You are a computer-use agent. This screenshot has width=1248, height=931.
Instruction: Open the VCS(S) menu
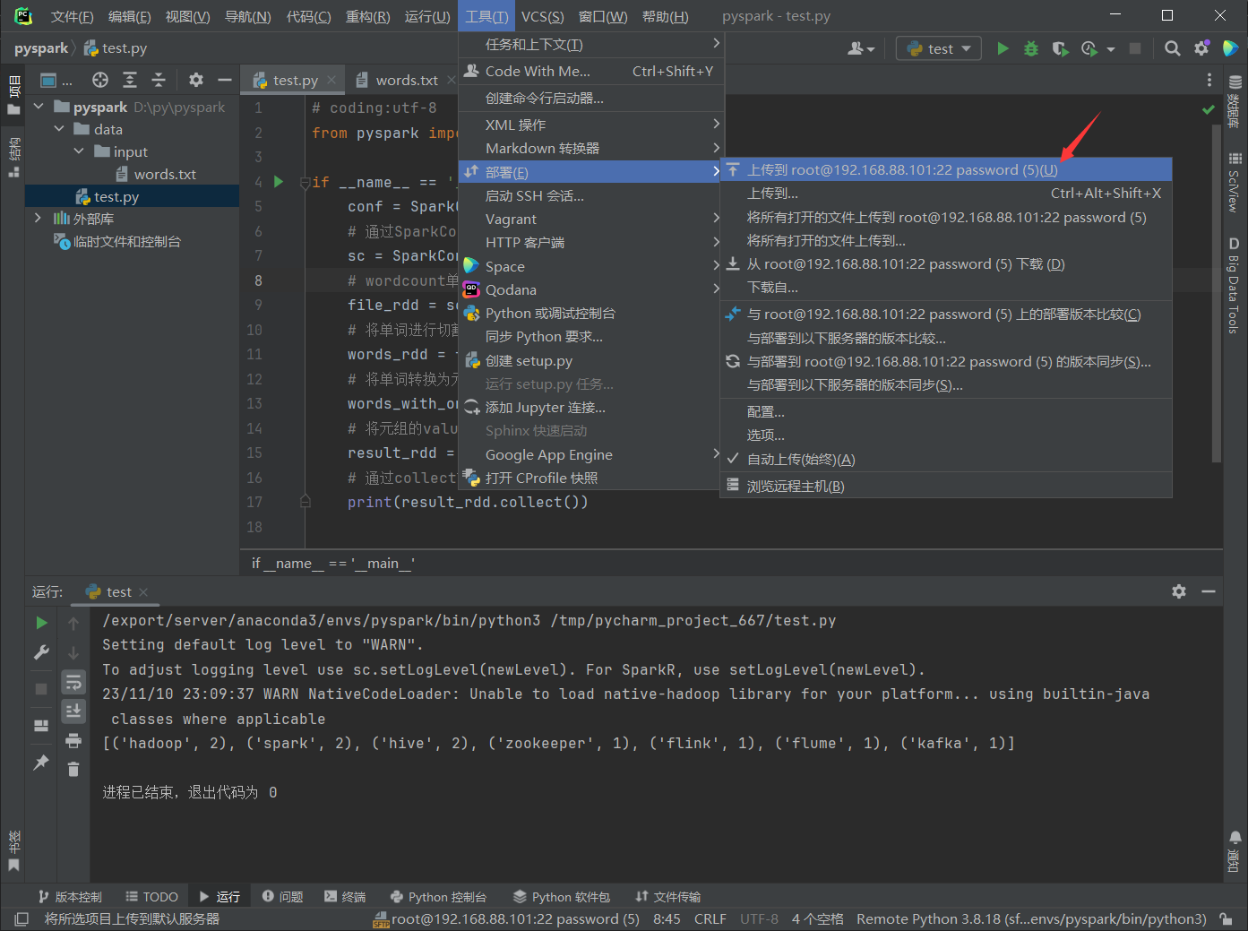point(543,16)
